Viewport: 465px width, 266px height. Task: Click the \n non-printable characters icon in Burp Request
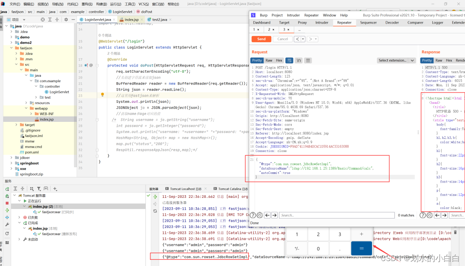[298, 60]
